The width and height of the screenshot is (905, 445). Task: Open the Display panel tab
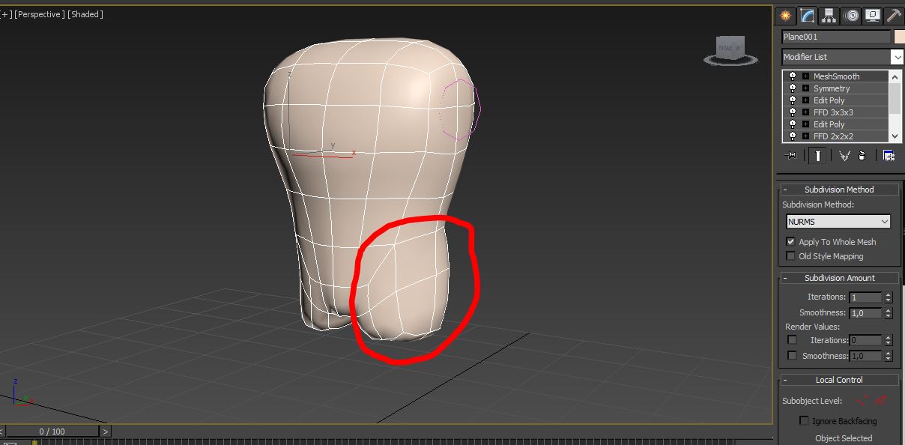[x=873, y=15]
